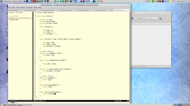Open the Tabs menu in terminal
Viewport: 190px width, 106px height.
coord(35,8)
